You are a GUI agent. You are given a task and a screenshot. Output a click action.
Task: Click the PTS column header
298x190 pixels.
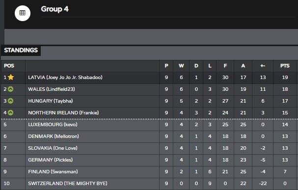(x=285, y=66)
